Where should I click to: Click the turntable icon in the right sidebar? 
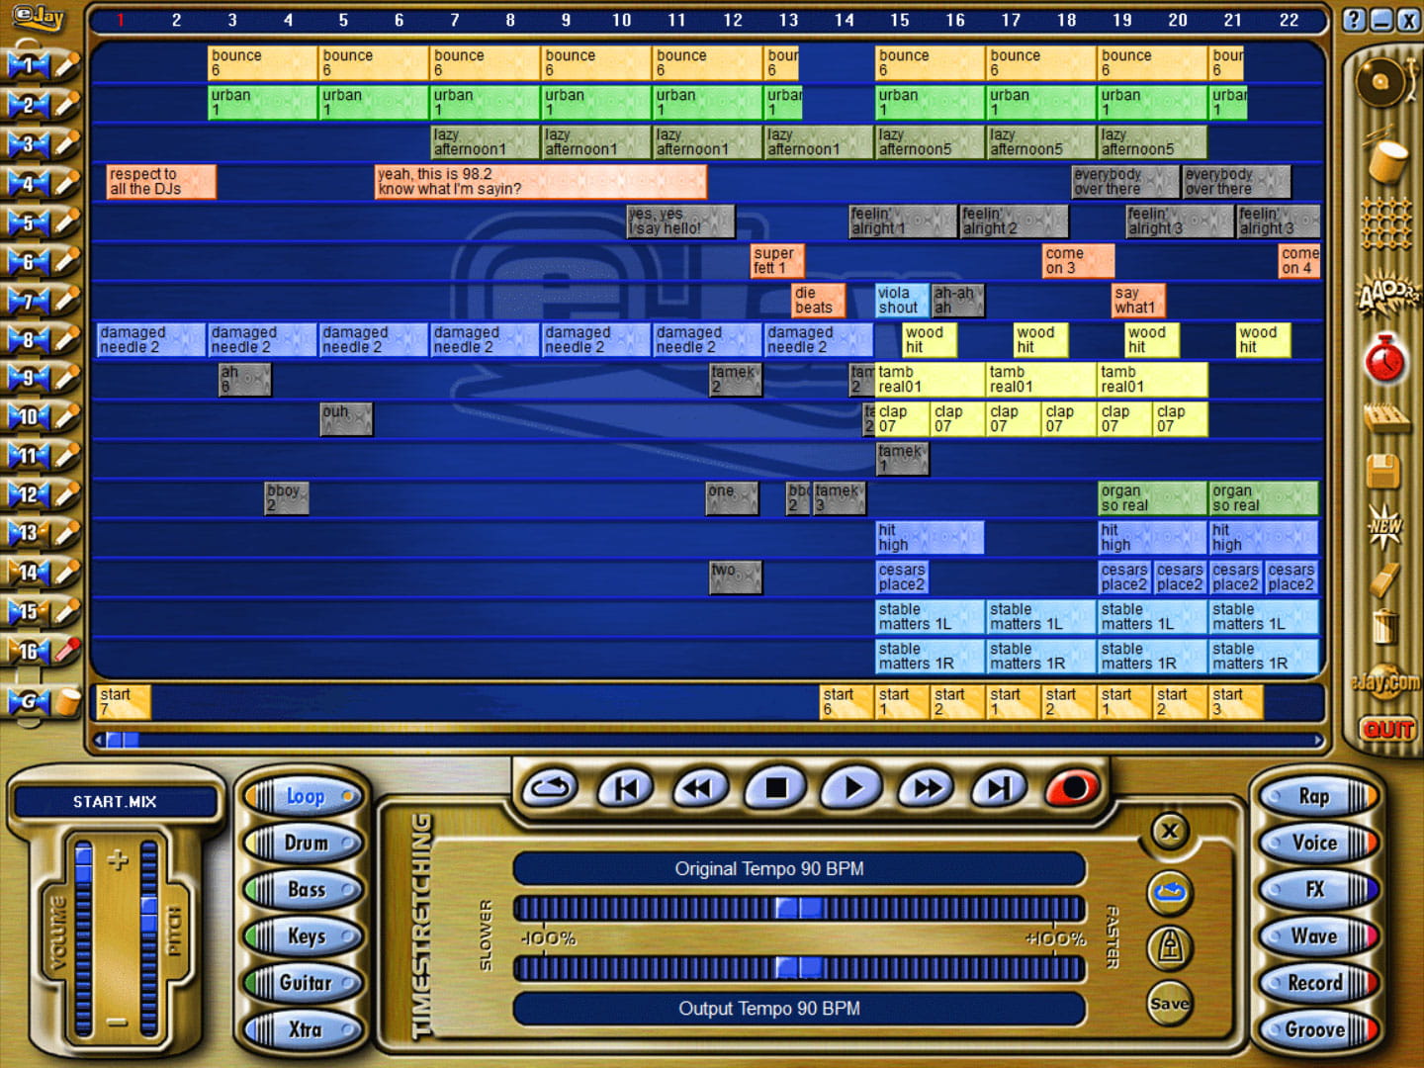1383,83
